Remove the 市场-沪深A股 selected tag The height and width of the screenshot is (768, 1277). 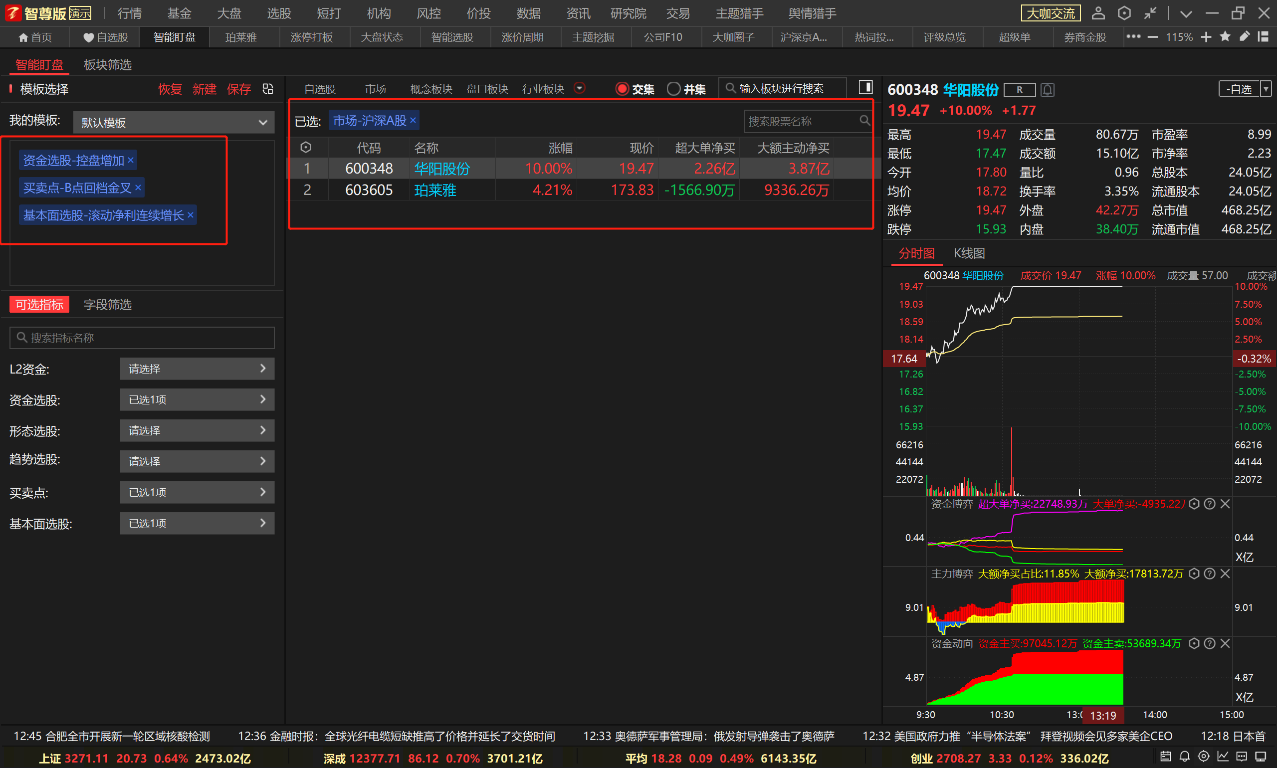413,121
